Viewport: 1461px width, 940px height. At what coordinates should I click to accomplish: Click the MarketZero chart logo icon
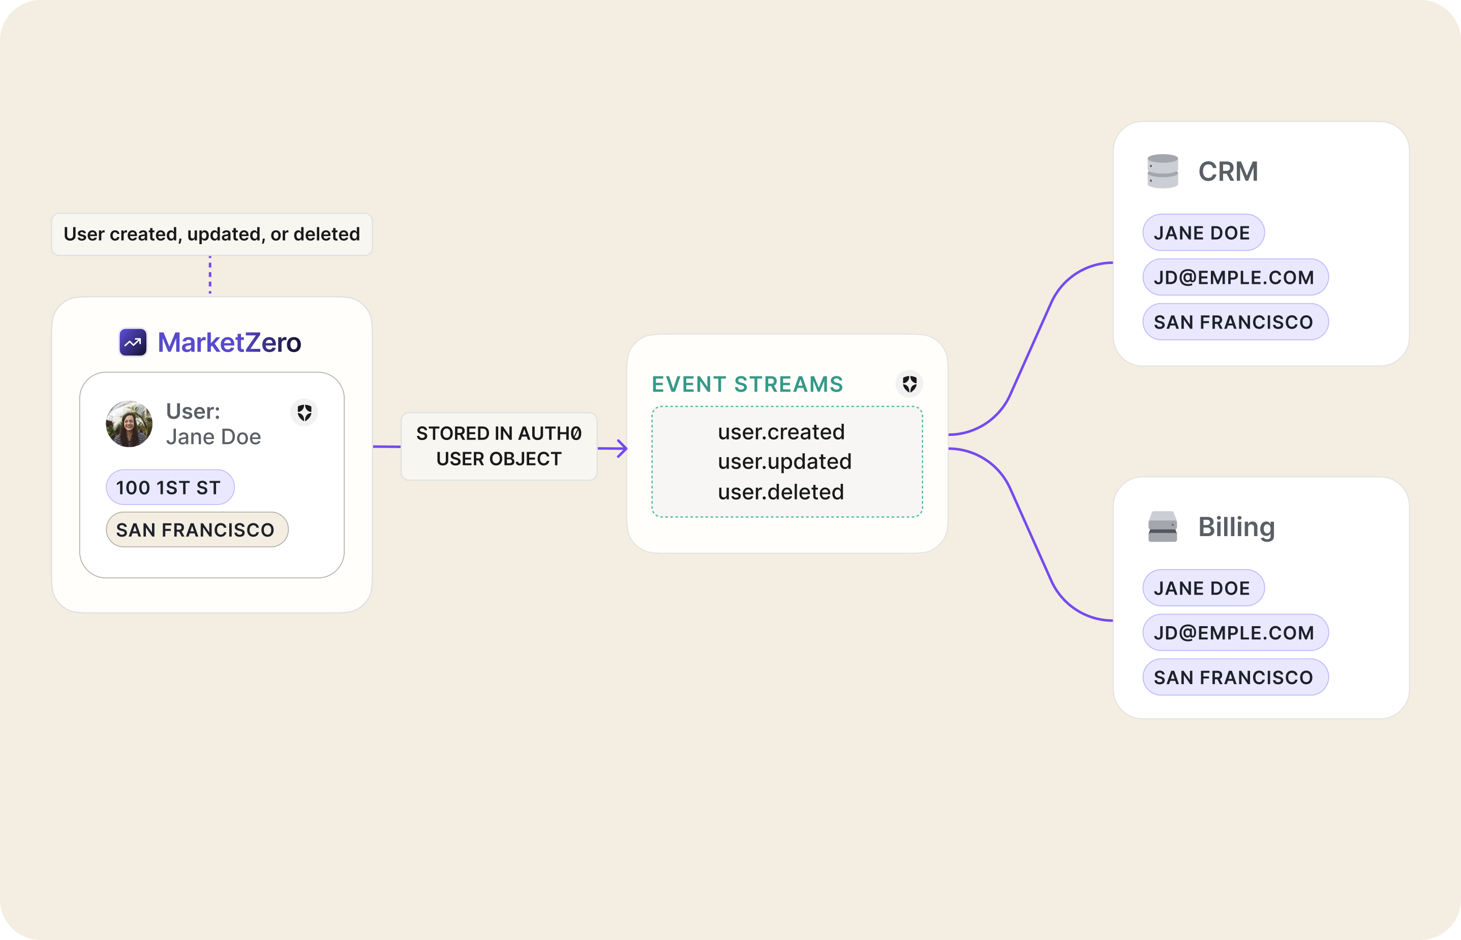coord(133,342)
